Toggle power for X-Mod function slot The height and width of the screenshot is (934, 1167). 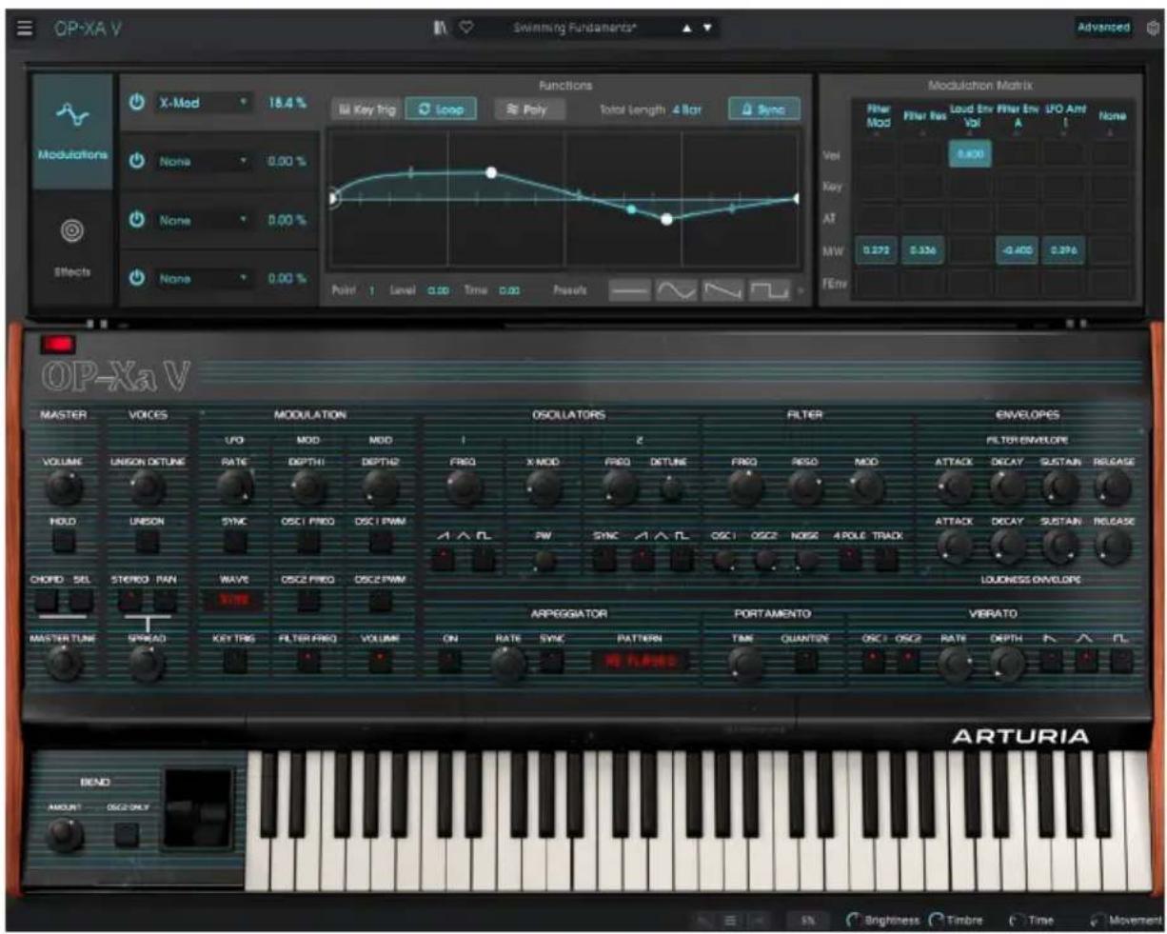click(137, 103)
